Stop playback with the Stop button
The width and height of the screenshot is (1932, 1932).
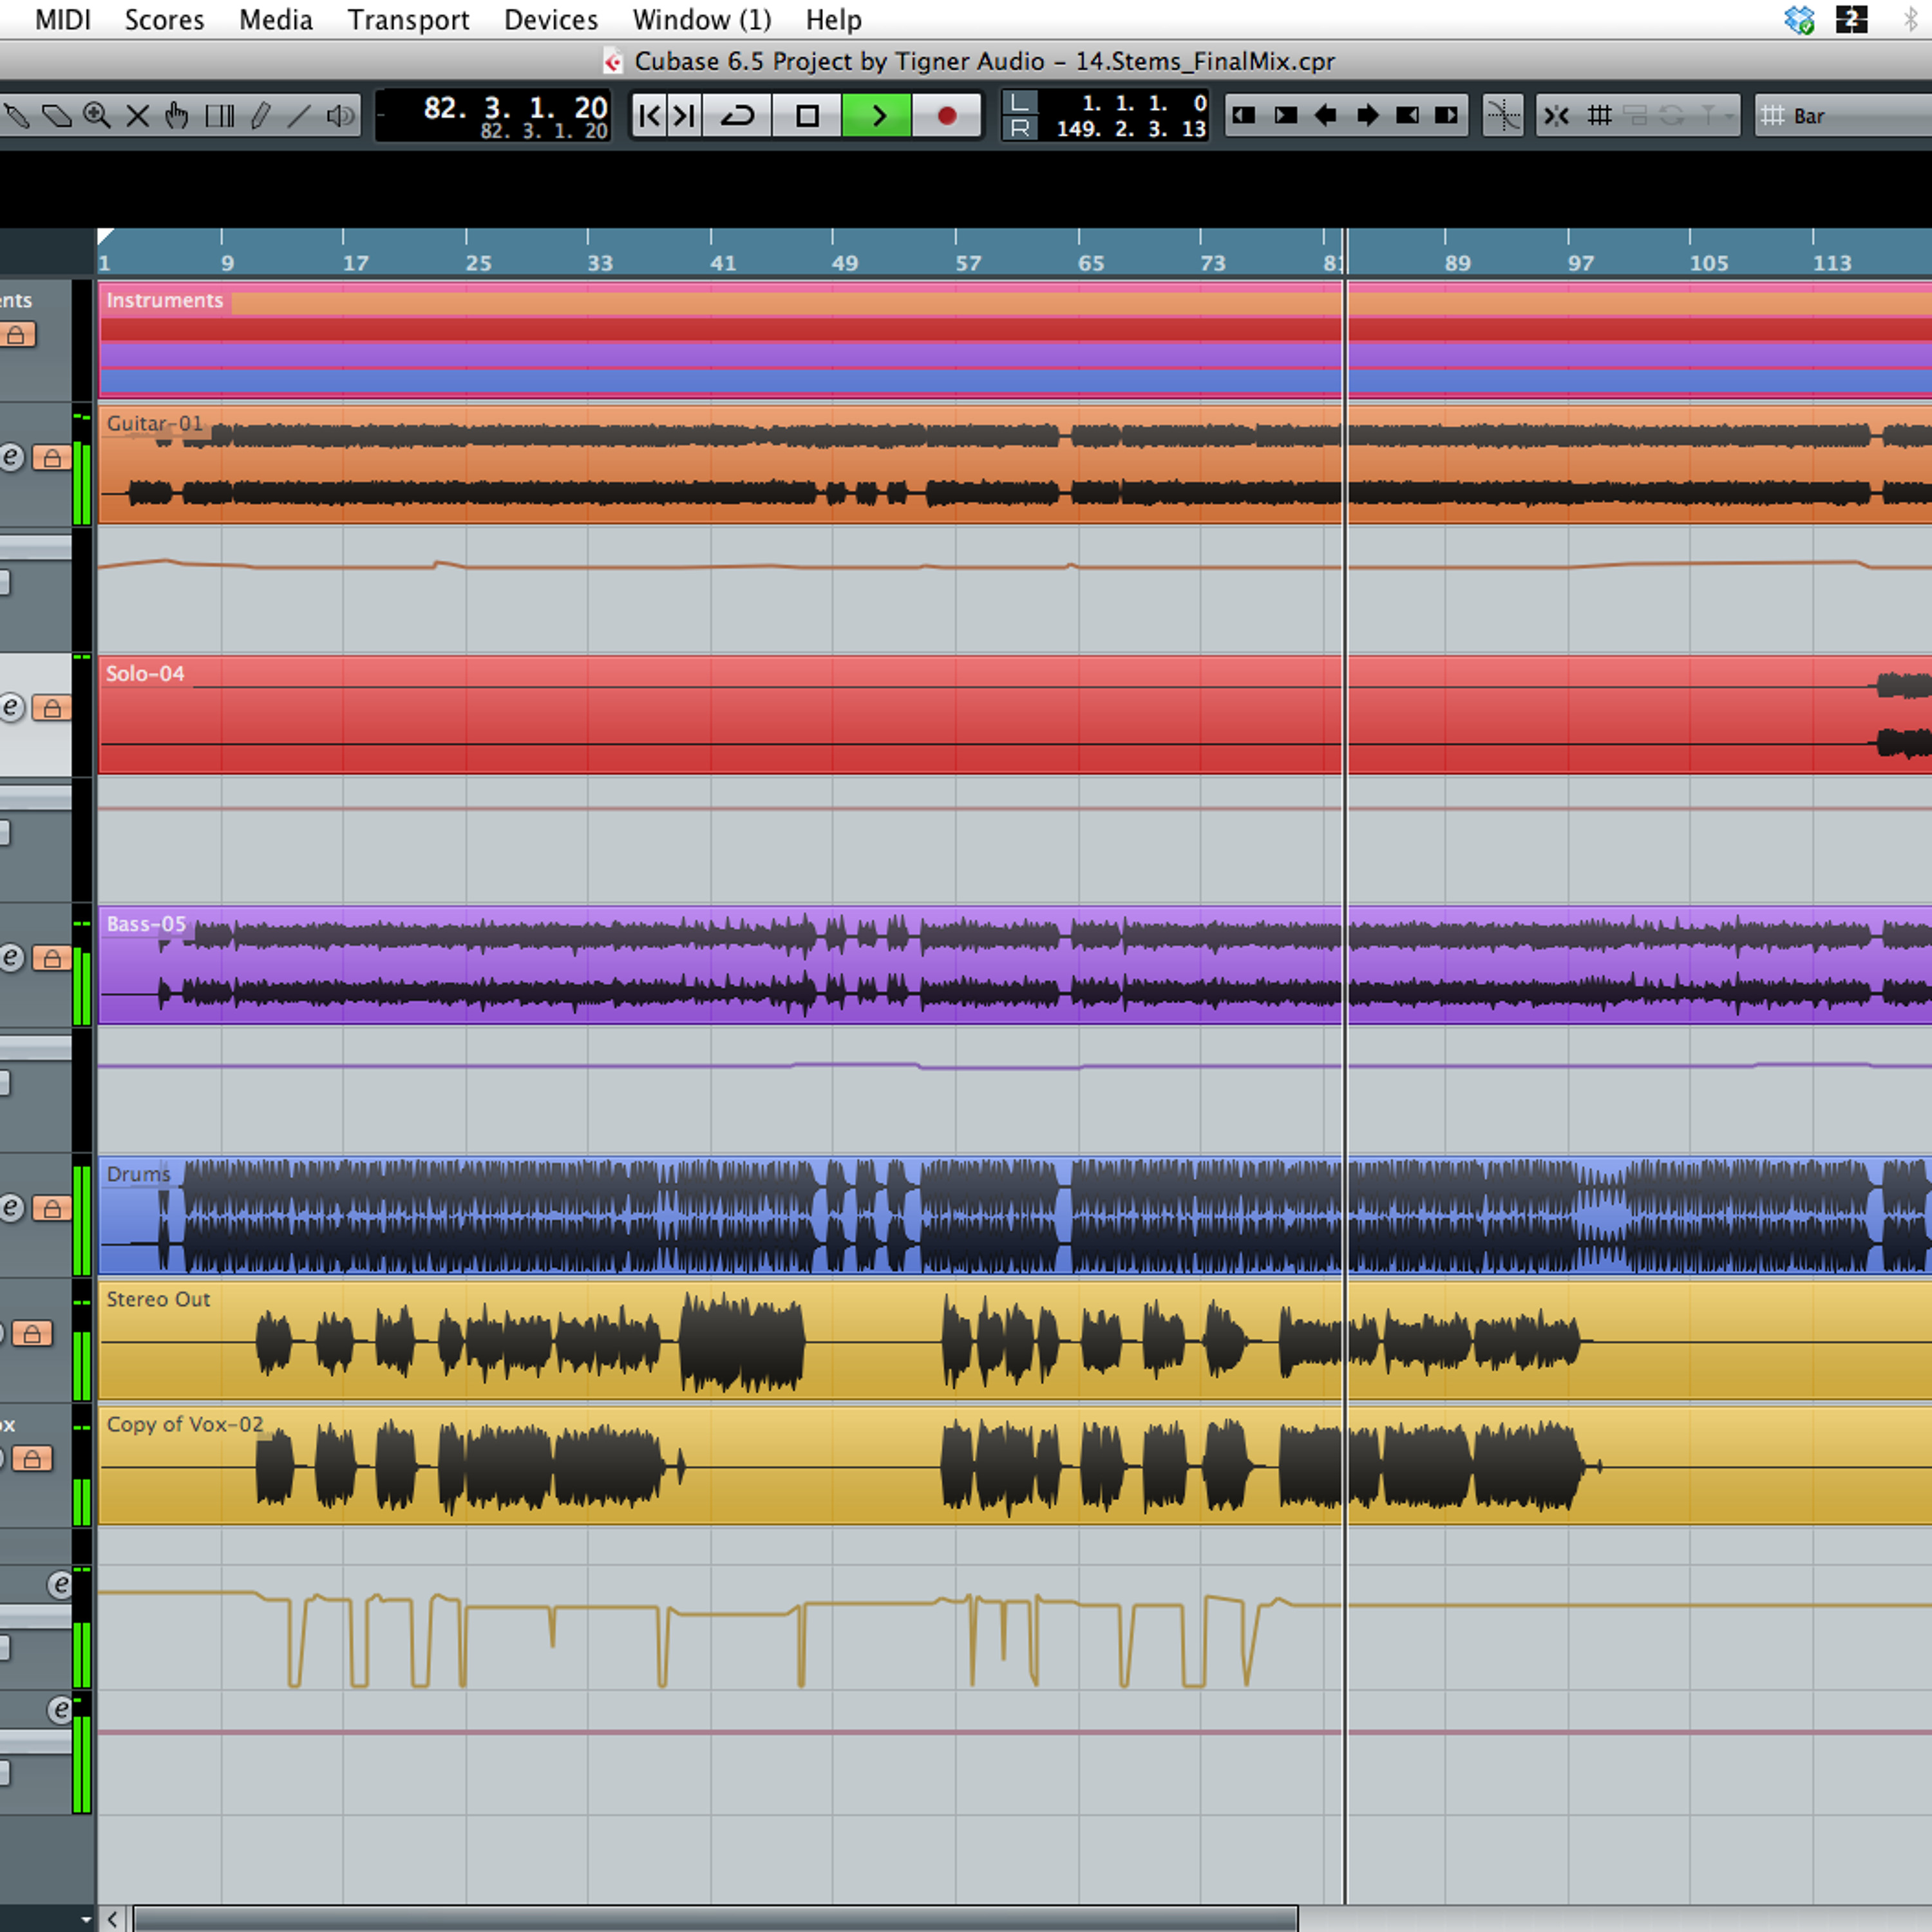807,116
